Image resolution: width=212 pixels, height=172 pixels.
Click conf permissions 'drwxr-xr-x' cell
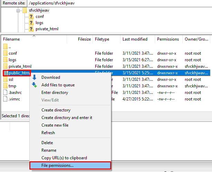coord(167,53)
